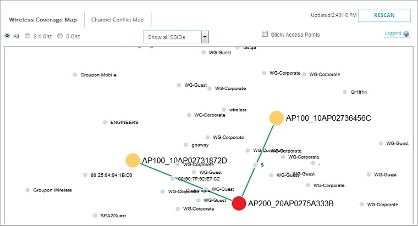Select the ENGINEERS network dot

(x=105, y=122)
